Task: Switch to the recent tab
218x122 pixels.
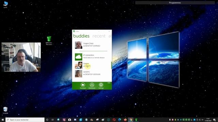Action: coord(99,36)
